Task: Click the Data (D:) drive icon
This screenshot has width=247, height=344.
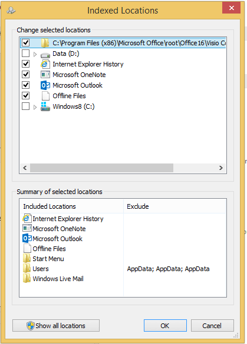Action: coord(45,55)
